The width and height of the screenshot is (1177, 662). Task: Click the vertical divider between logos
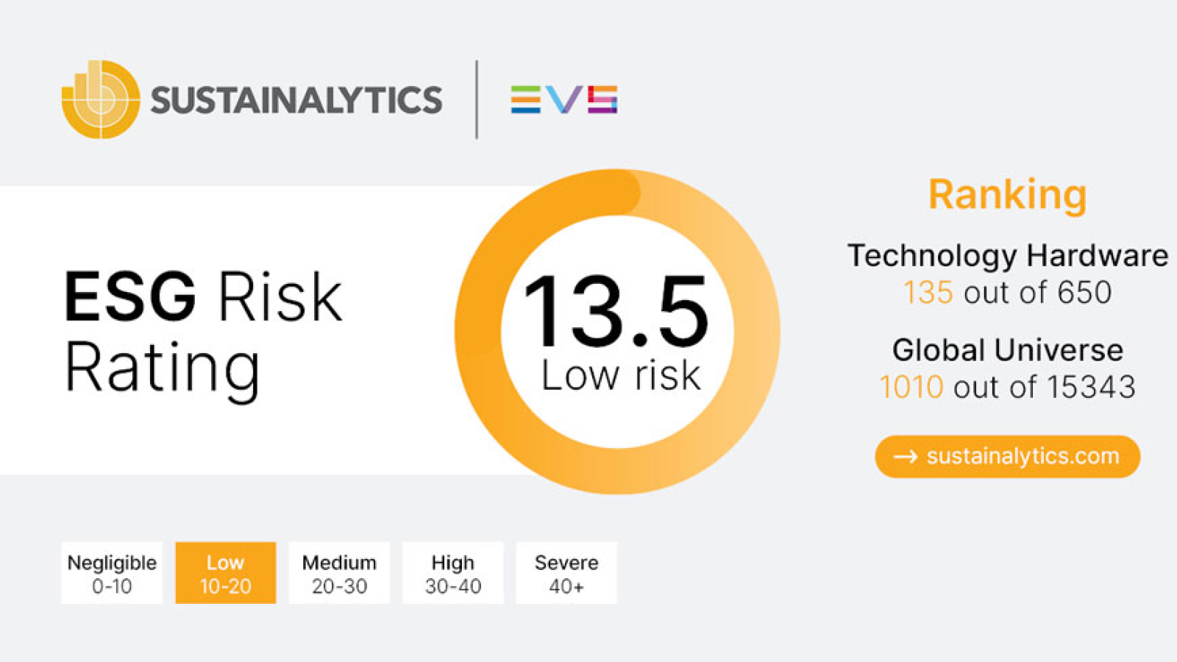[477, 99]
